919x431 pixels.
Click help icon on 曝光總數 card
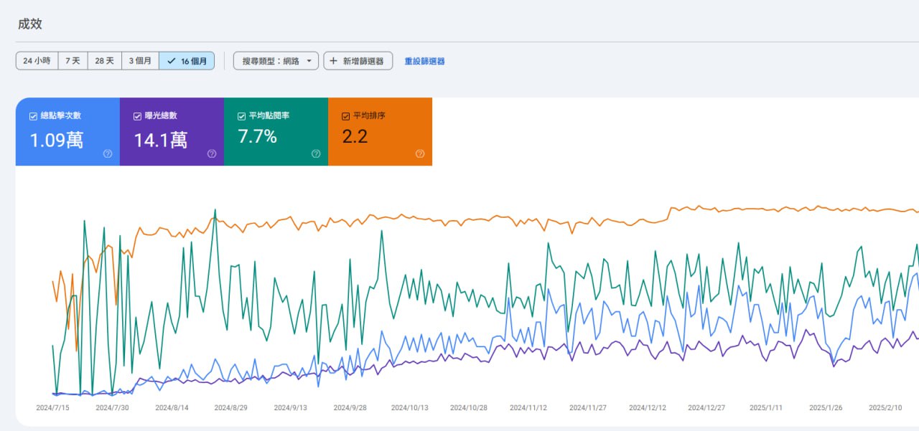pos(212,153)
